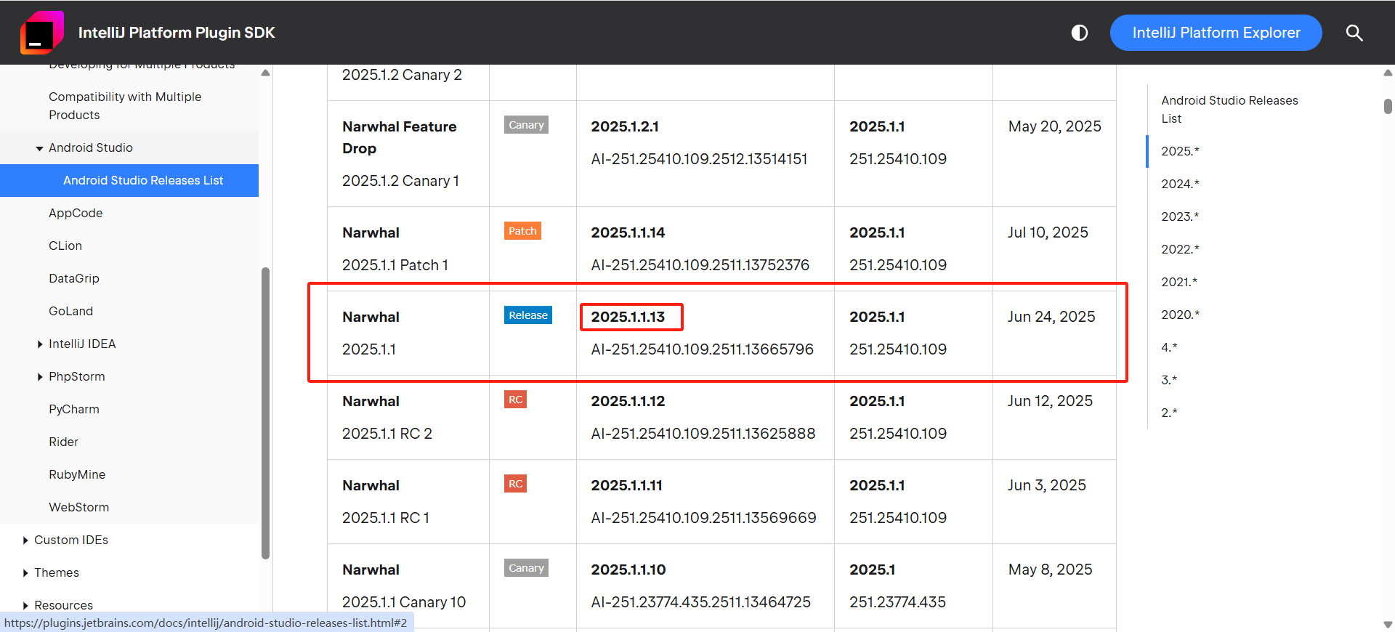Open AppCode page in sidebar
This screenshot has height=632, width=1395.
coord(76,213)
